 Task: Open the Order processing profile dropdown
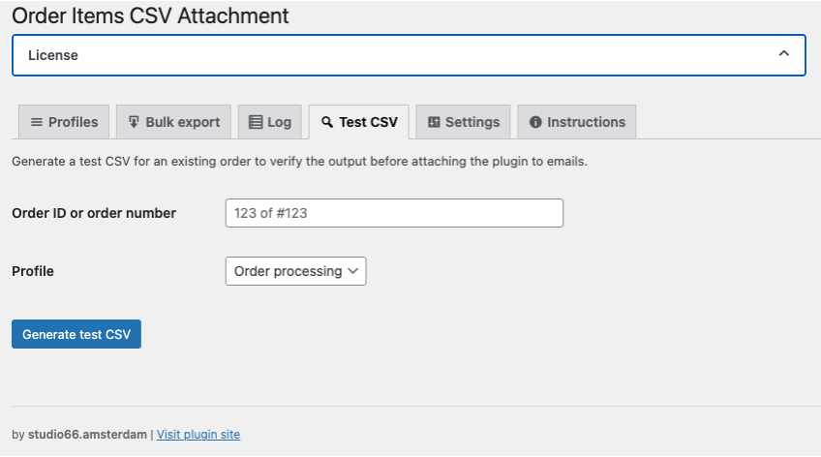296,271
